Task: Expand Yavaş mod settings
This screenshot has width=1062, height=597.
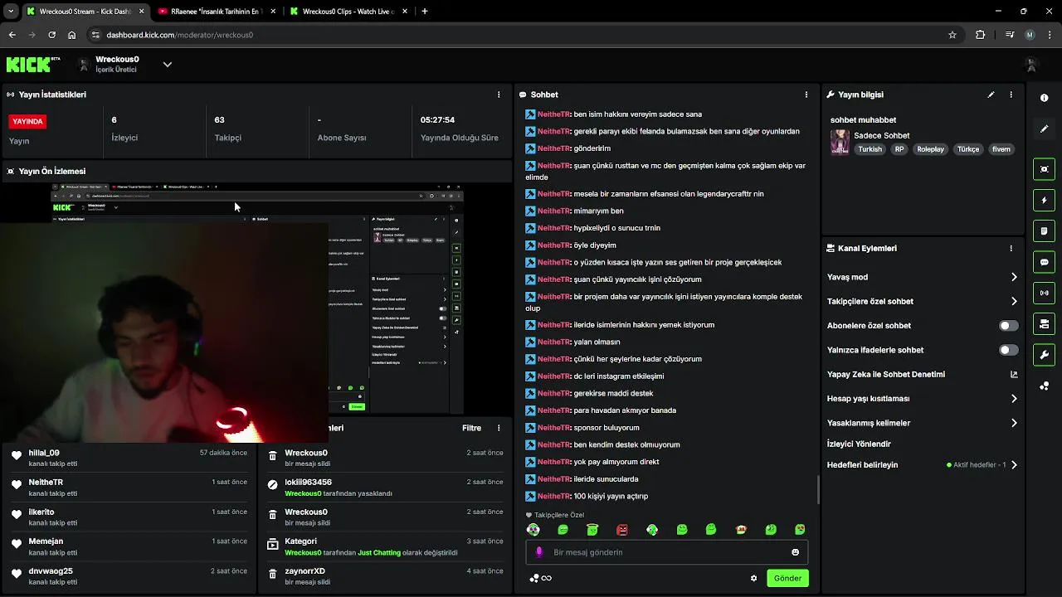Action: [1013, 277]
